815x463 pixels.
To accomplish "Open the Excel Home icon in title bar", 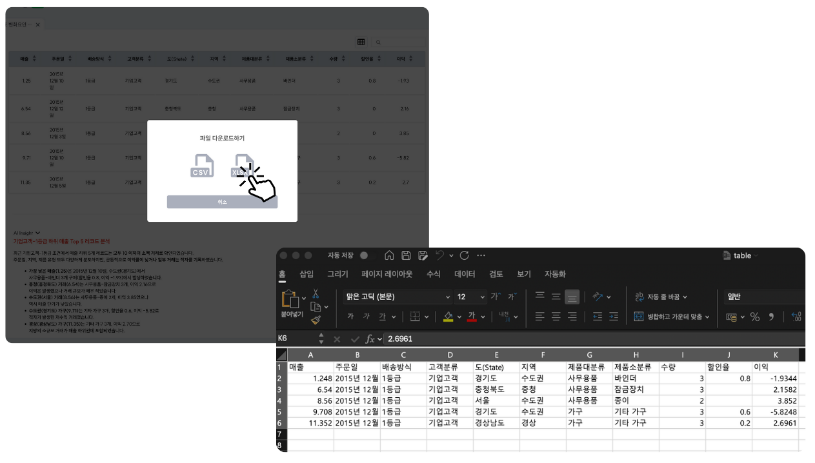I will click(389, 255).
